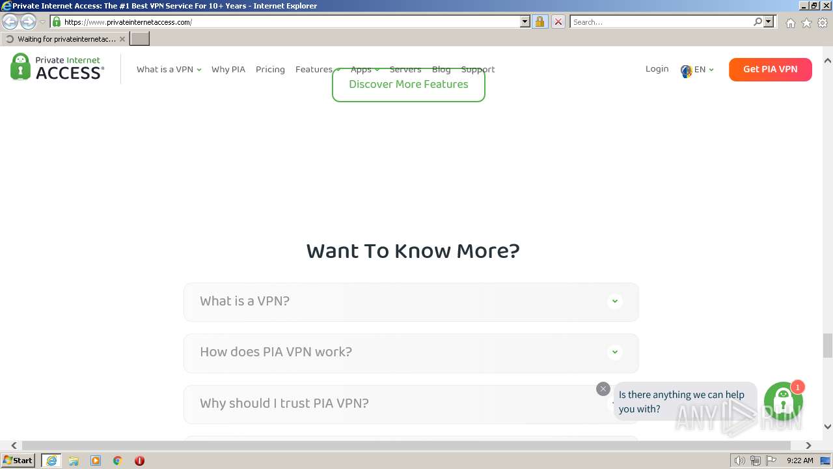Click the Discover More Features button
Image resolution: width=833 pixels, height=469 pixels.
[409, 85]
